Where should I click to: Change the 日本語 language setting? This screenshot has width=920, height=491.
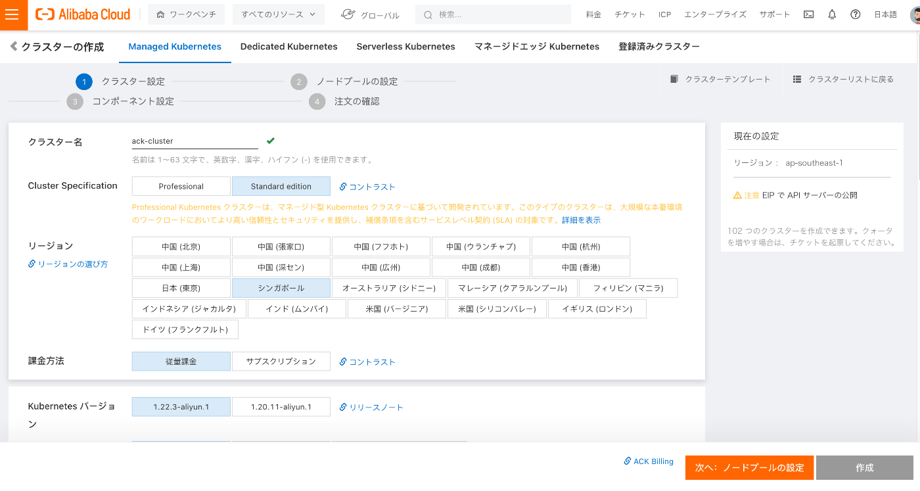(885, 14)
